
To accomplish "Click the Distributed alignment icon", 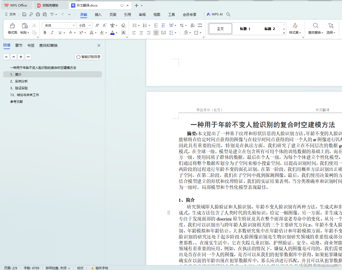I will pos(163,33).
